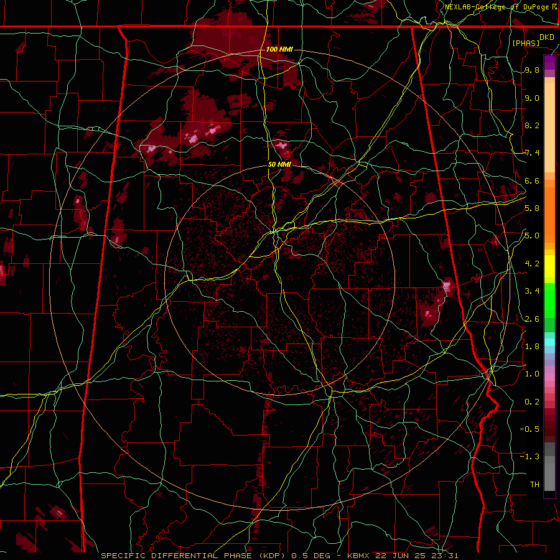The height and width of the screenshot is (560, 560).
Task: Pick the bright green color bar segment
Action: click(x=549, y=300)
